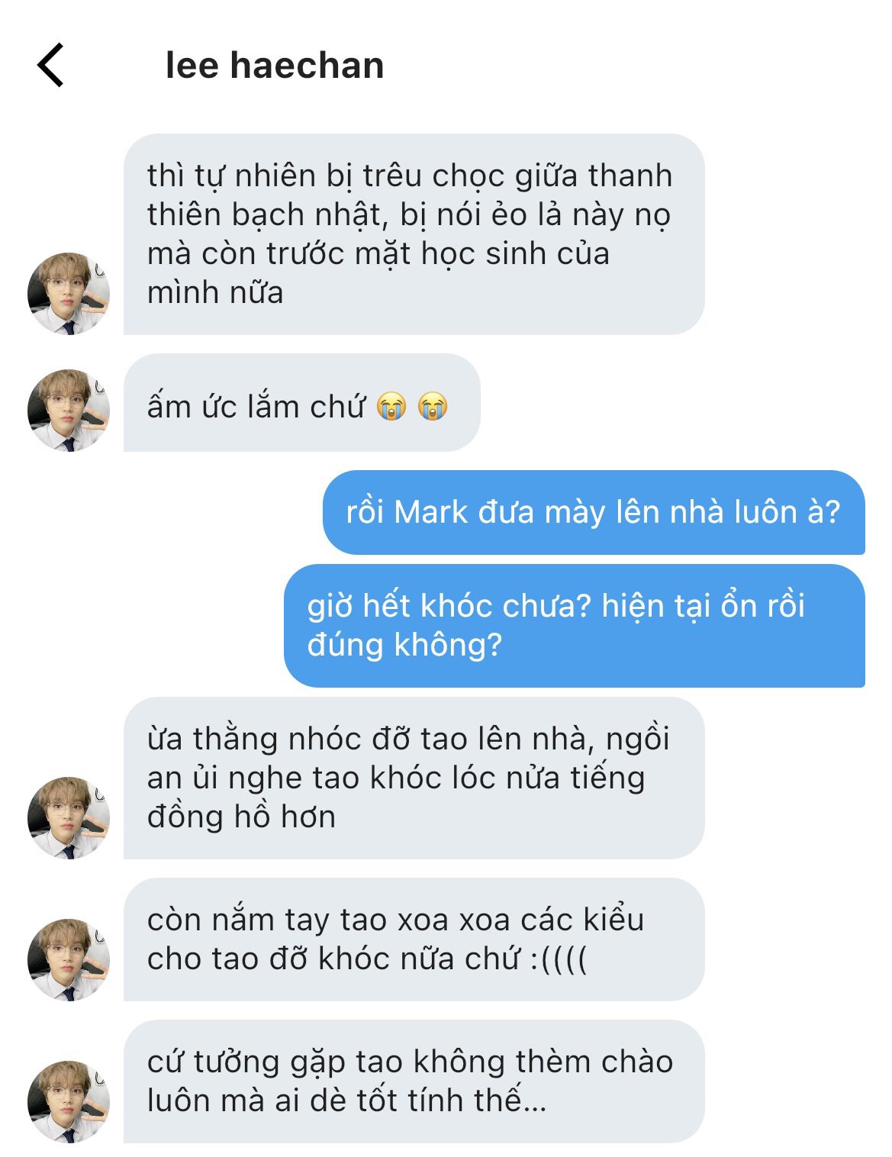This screenshot has height=1157, width=892.
Task: Tap first crying emoji in message
Action: click(x=391, y=406)
